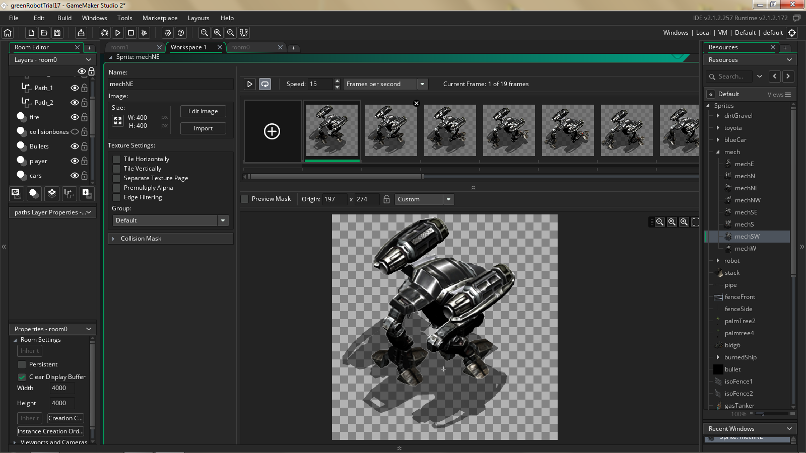Open the Marketplace menu

(x=160, y=18)
